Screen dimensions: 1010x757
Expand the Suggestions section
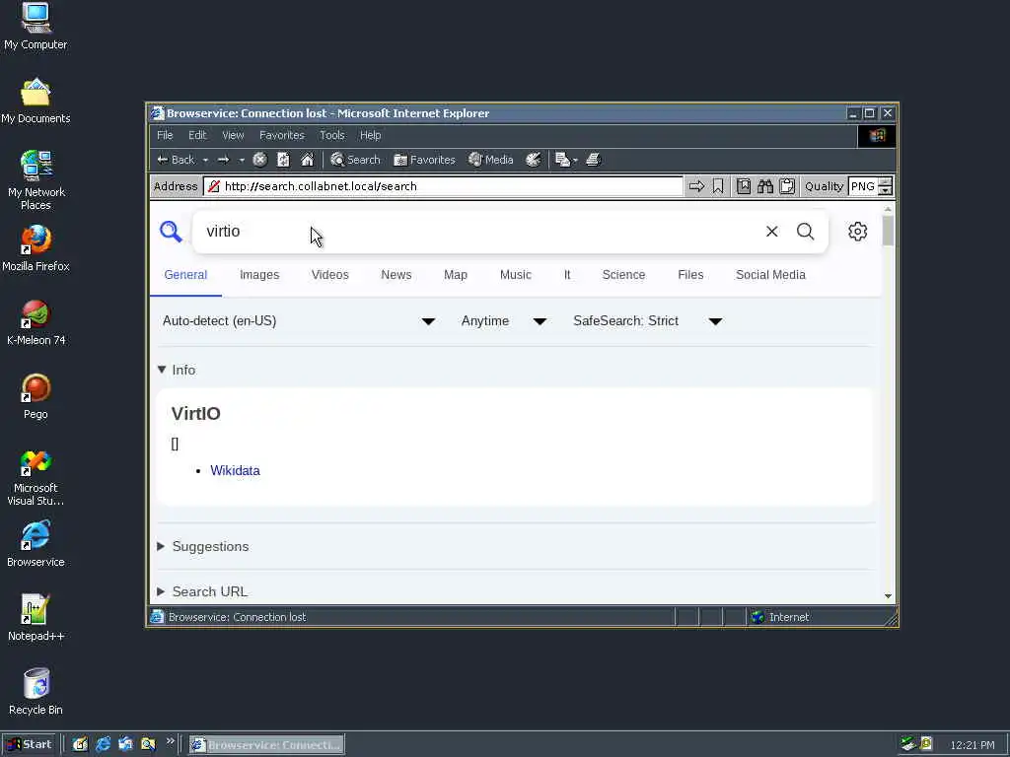(x=203, y=546)
